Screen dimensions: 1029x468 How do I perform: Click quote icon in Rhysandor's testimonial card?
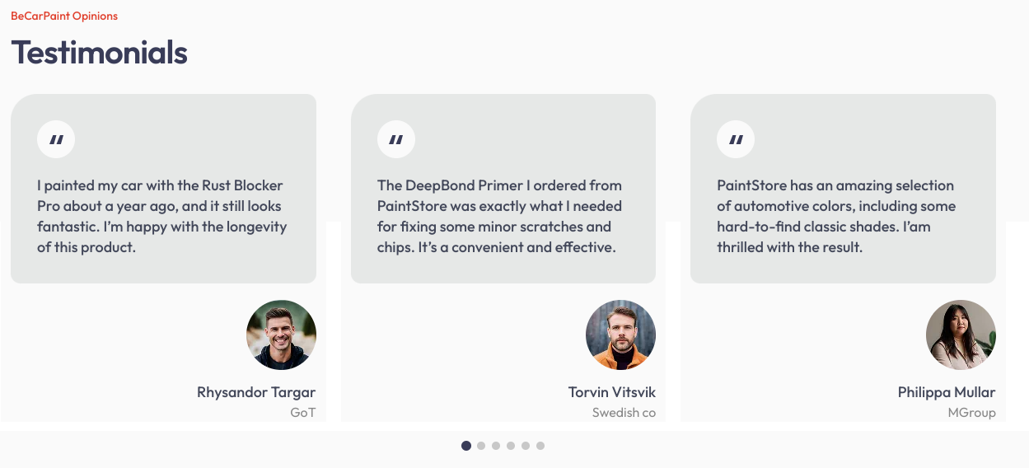click(x=56, y=139)
